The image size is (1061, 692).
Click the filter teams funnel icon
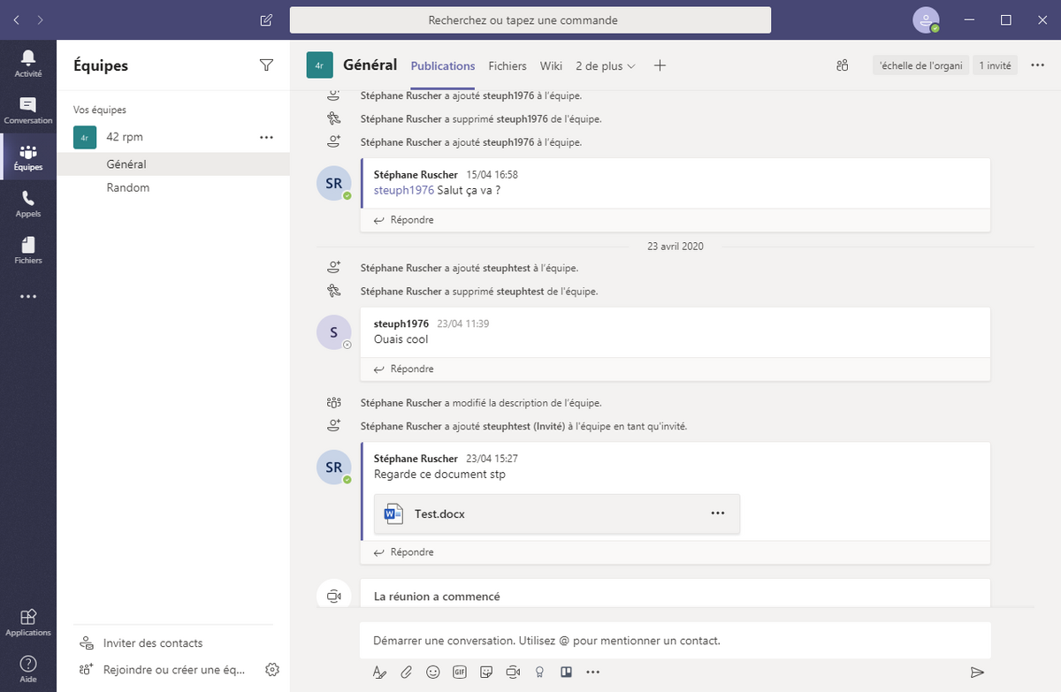[266, 65]
